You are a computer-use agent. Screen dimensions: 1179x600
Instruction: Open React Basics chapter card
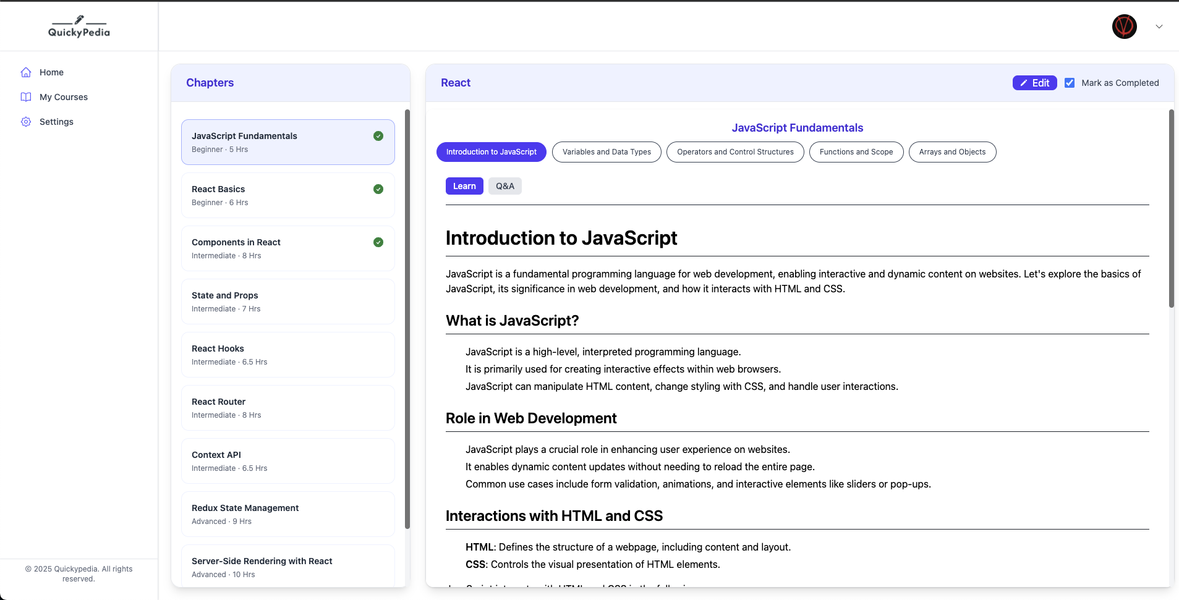tap(288, 195)
